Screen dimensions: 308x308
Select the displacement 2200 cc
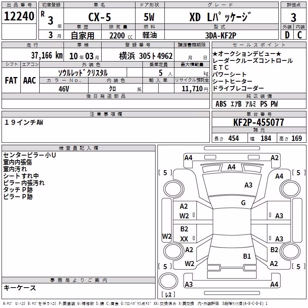pos(121,35)
